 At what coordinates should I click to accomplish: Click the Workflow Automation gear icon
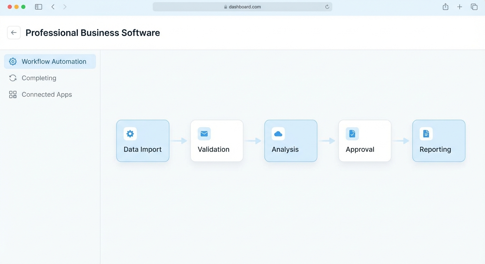point(13,61)
